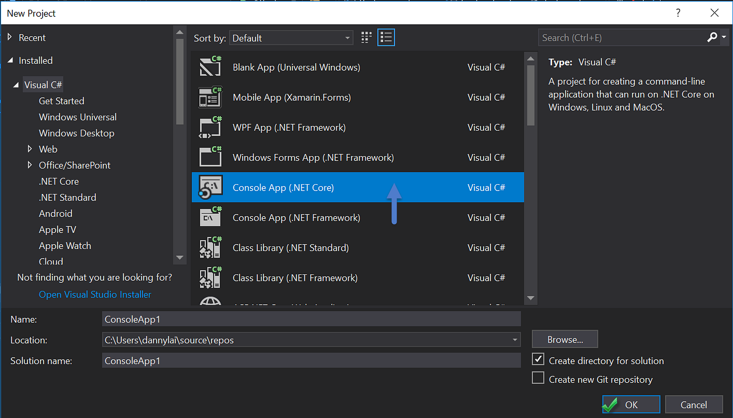
Task: Enable 'Create new Git repository'
Action: point(538,378)
